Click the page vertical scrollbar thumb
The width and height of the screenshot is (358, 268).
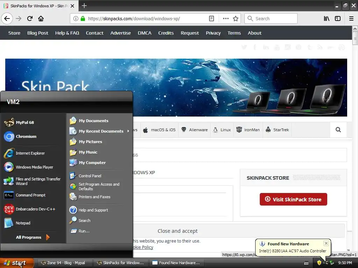(x=355, y=38)
